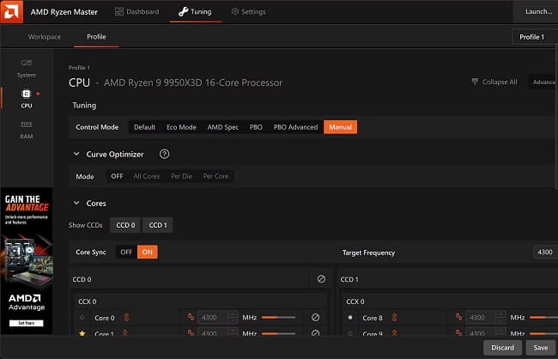Click Core 8 frequency lock icon

pyautogui.click(x=458, y=317)
